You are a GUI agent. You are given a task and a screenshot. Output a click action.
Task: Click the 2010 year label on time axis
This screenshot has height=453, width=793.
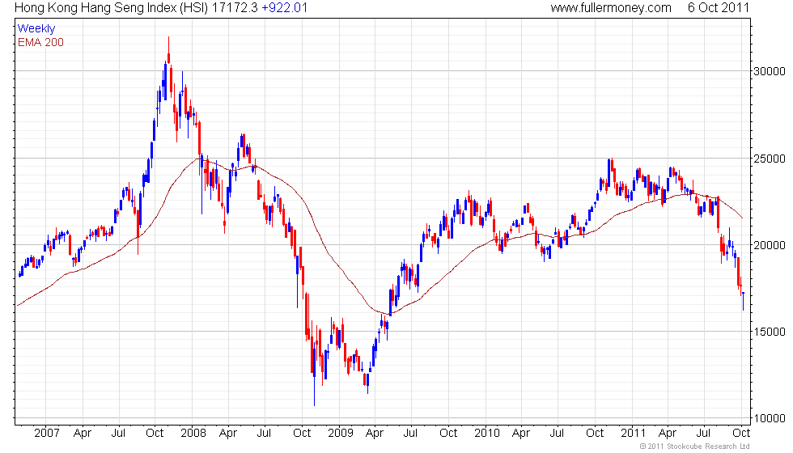487,433
